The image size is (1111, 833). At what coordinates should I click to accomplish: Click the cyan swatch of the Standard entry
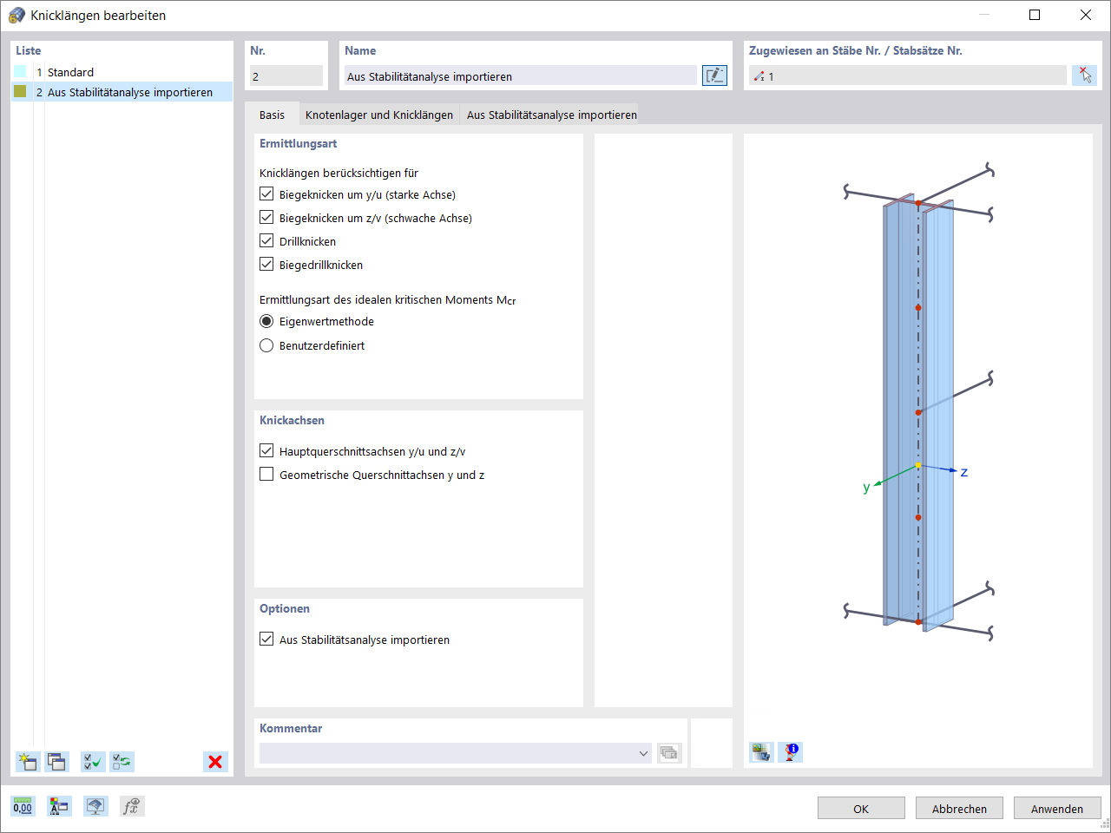point(20,72)
